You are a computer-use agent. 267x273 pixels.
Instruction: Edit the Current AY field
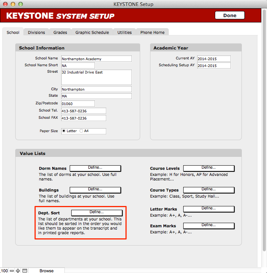point(214,59)
